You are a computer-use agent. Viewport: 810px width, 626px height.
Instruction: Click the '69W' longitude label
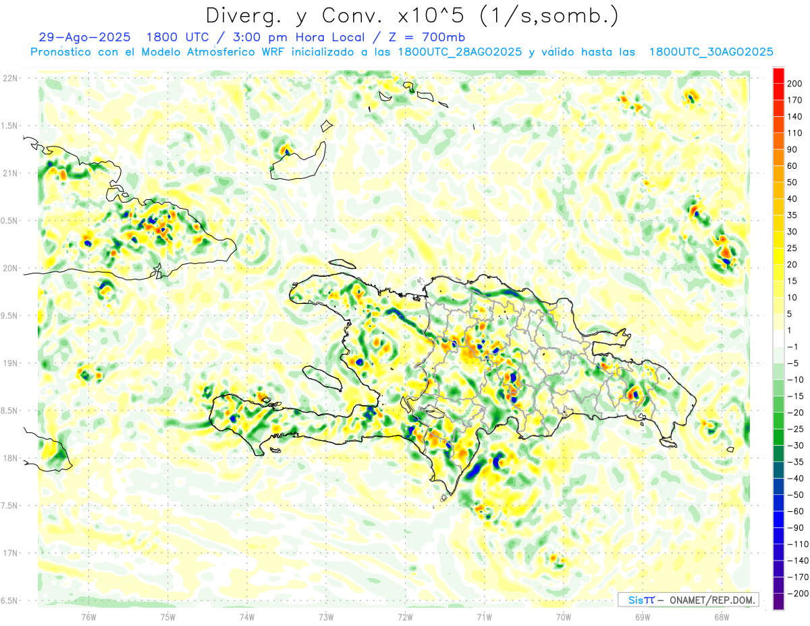(642, 617)
